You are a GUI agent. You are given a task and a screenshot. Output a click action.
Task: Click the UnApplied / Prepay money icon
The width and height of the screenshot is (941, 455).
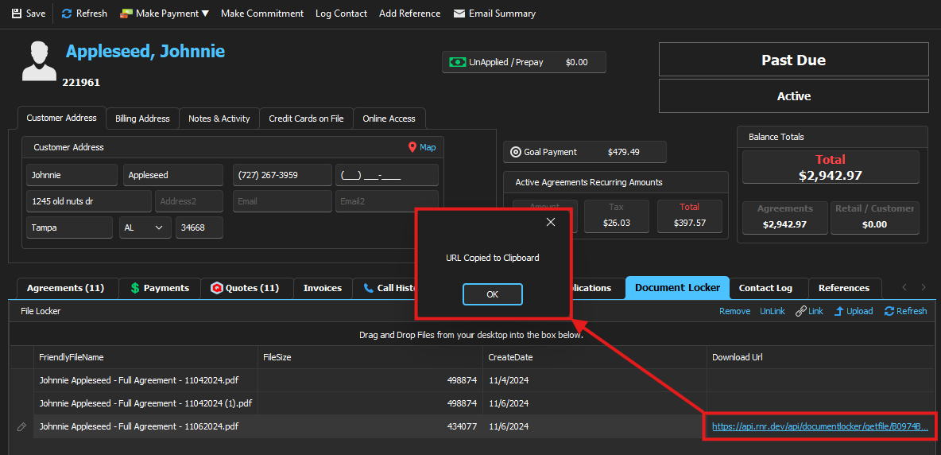[x=458, y=62]
